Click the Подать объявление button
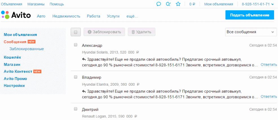 [x=250, y=15]
